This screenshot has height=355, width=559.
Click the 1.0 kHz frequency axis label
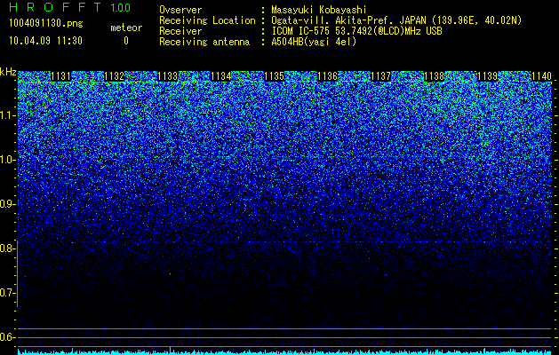6,160
